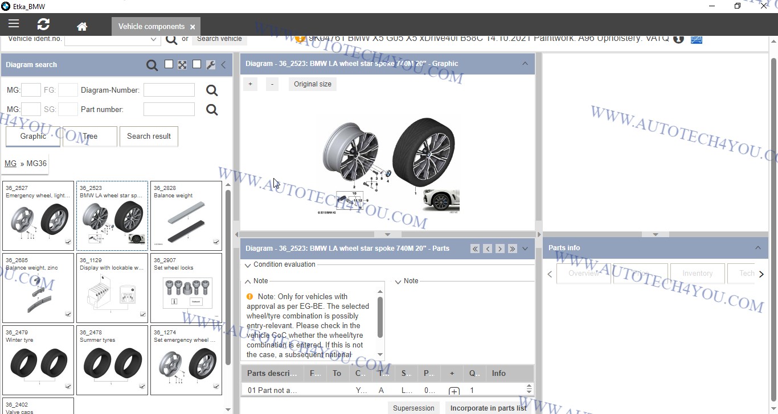778x414 pixels.
Task: Tick second checkbox beside wrench icon
Action: (196, 64)
